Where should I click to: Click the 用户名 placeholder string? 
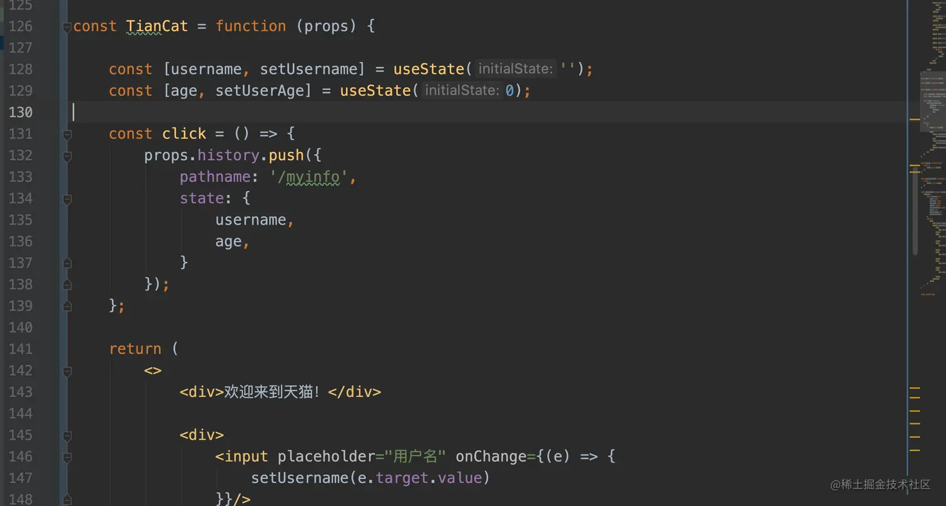pyautogui.click(x=415, y=456)
